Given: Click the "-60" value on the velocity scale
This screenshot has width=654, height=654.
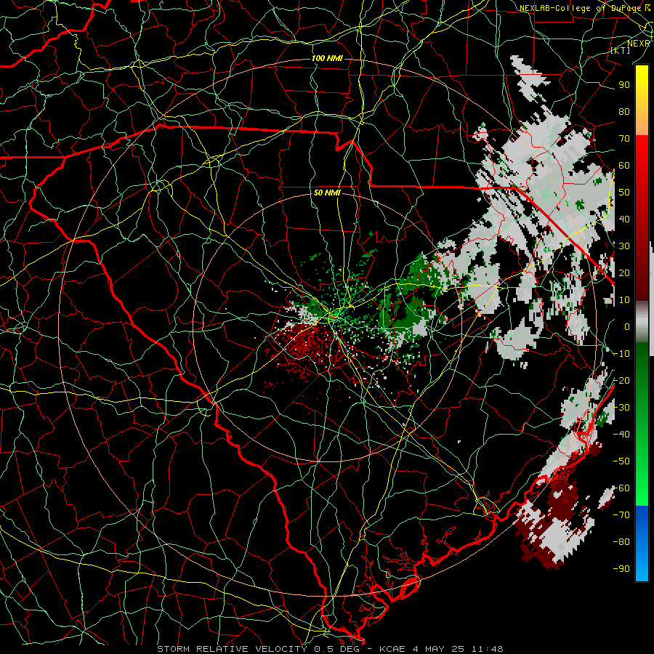Looking at the screenshot, I should click(621, 488).
